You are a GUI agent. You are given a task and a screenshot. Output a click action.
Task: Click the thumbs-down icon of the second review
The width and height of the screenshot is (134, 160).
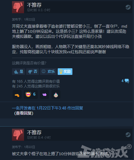(x=18, y=135)
